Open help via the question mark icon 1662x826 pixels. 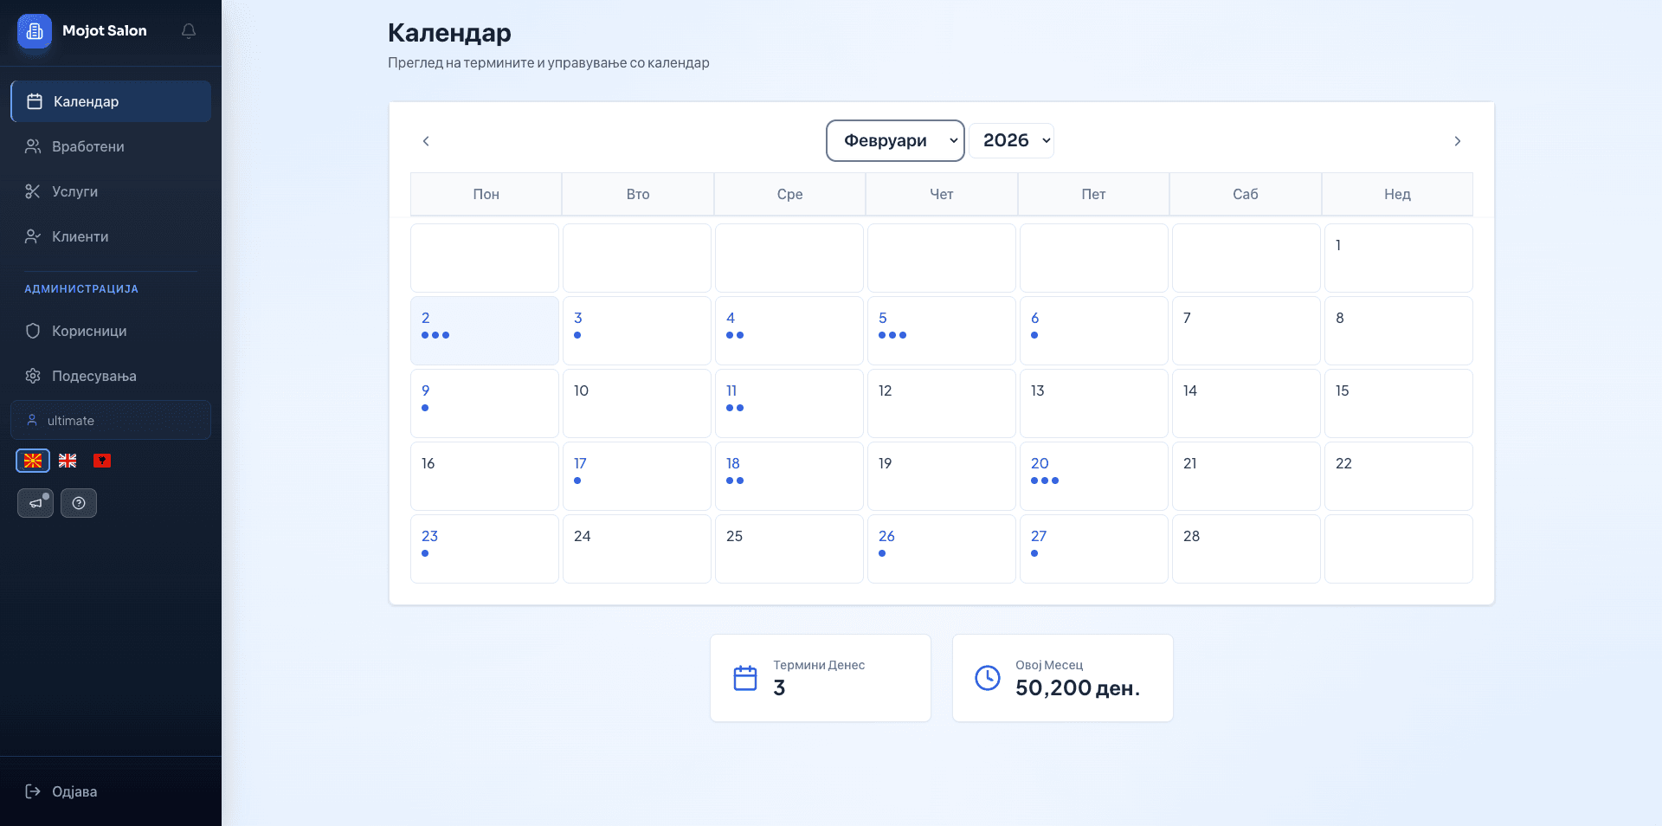tap(79, 503)
